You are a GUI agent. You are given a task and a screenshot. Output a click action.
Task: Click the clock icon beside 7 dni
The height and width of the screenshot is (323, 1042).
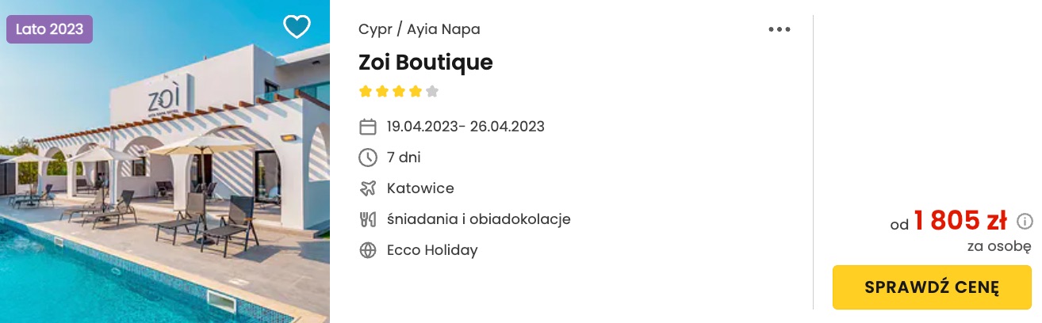[368, 158]
